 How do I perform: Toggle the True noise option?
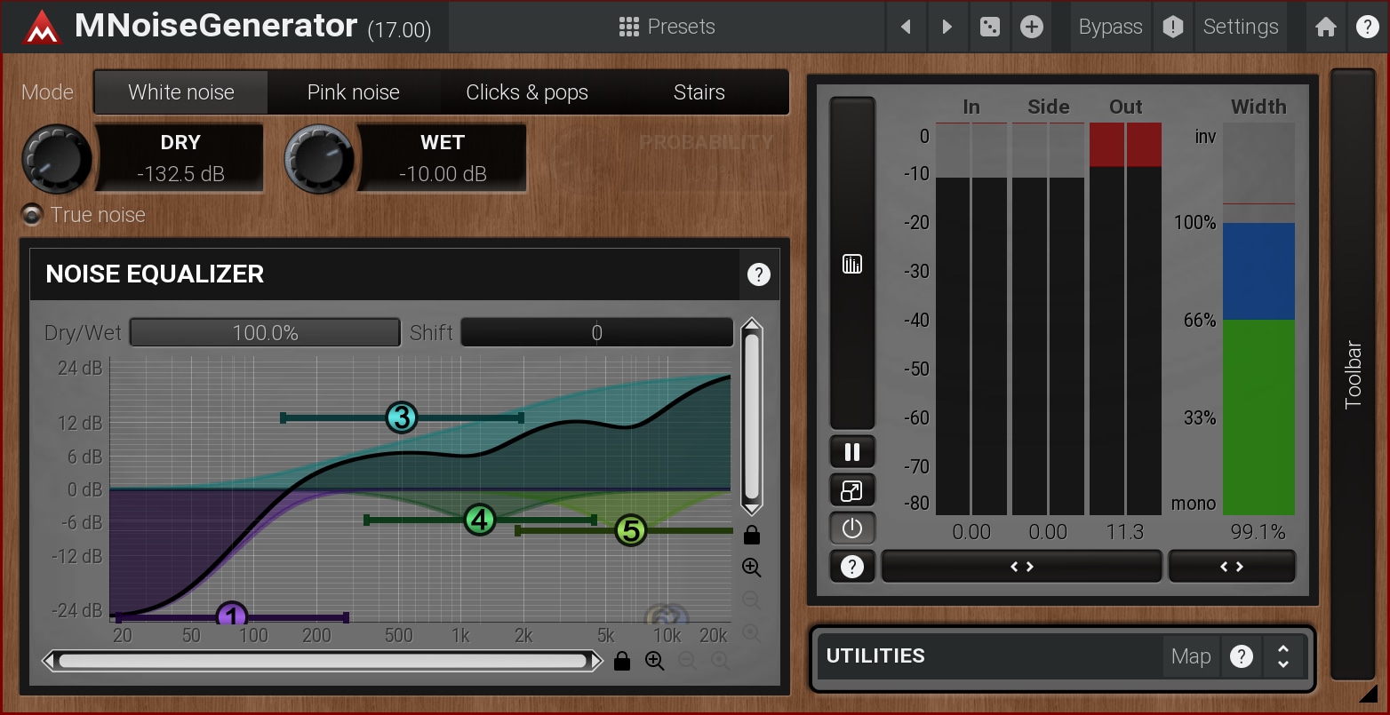[x=33, y=215]
